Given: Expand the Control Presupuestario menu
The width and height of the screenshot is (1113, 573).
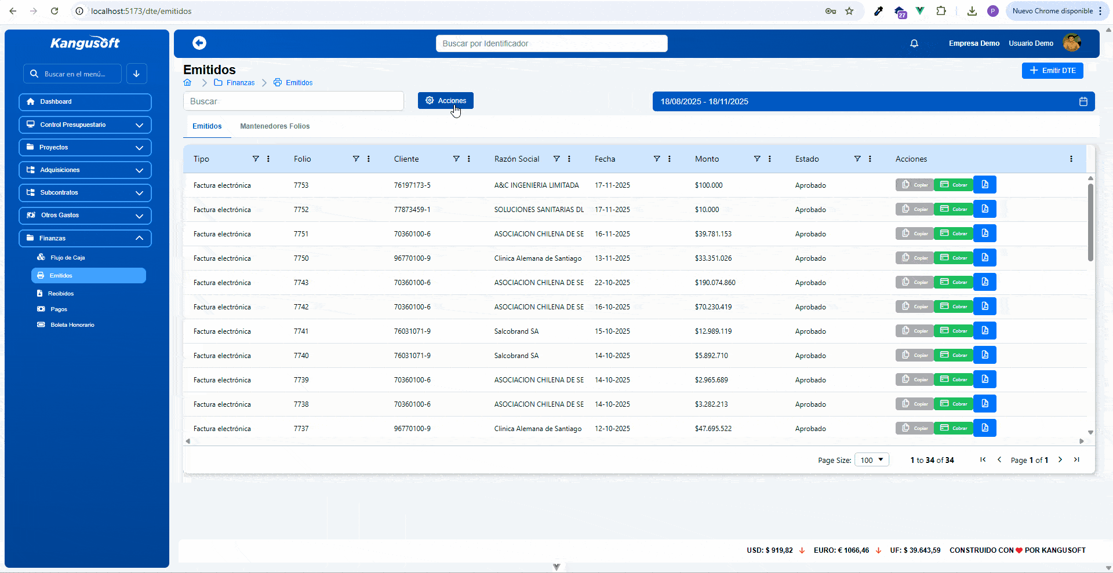Looking at the screenshot, I should 85,125.
